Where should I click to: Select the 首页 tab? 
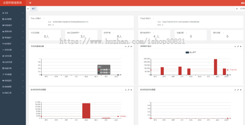point(33,9)
